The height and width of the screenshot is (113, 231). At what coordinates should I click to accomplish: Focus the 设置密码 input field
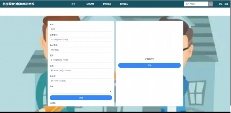tap(81, 39)
